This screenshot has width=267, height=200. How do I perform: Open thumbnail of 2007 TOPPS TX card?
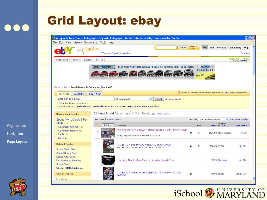[x=108, y=133]
